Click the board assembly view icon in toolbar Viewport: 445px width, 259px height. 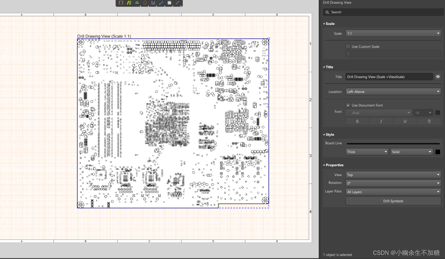[x=121, y=3]
